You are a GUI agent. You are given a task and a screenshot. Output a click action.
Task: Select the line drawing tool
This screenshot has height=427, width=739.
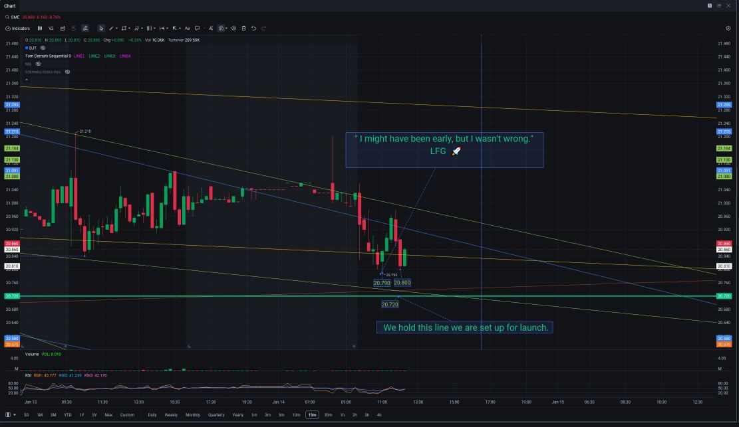111,29
